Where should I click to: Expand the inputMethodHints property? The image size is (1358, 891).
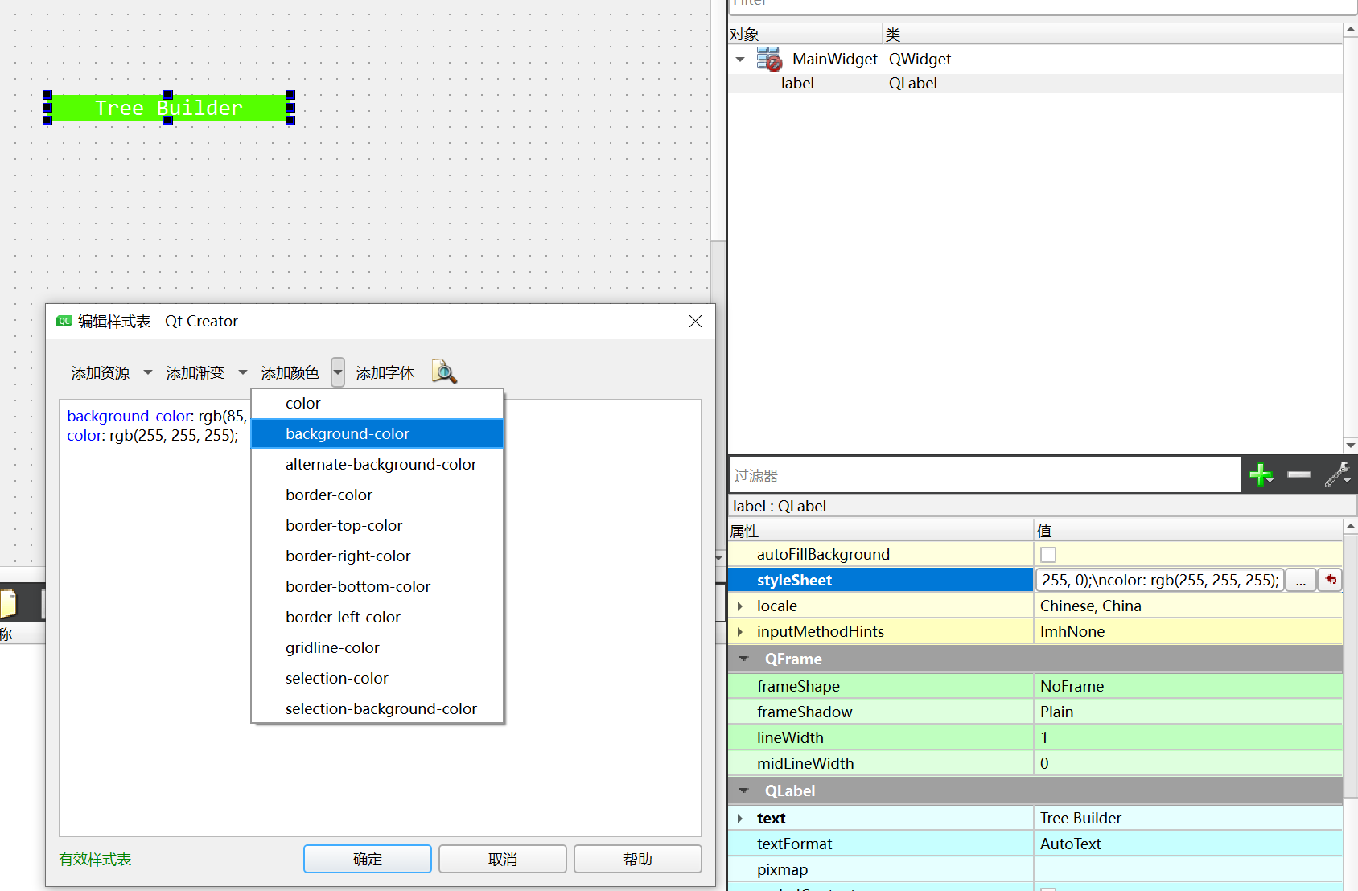[740, 632]
